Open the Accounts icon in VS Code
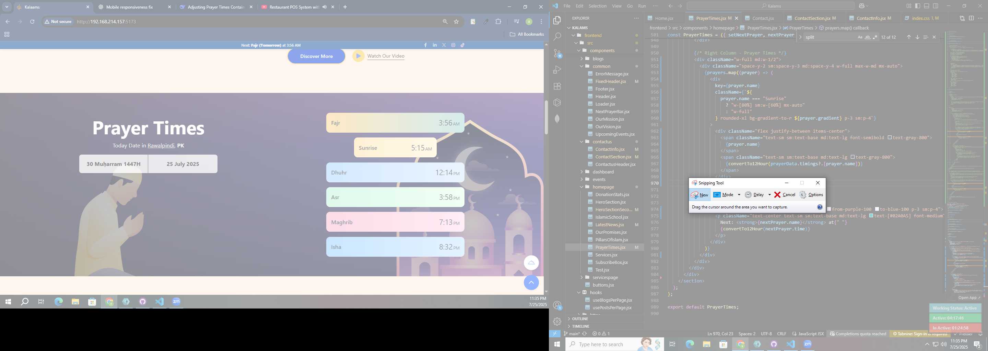 coord(557,305)
